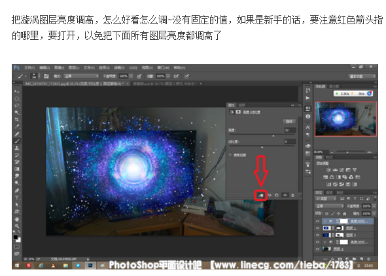Open the layer fill dropdown arrow
The width and height of the screenshot is (386, 276).
click(374, 213)
